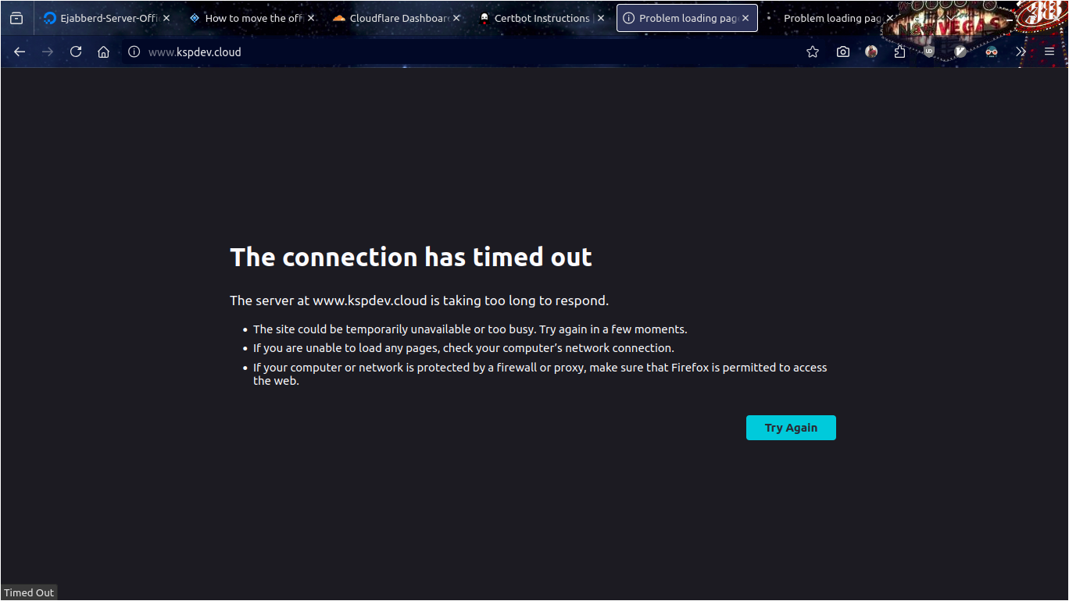Open the Firefox View button left of the tabs
The image size is (1069, 601).
point(16,18)
